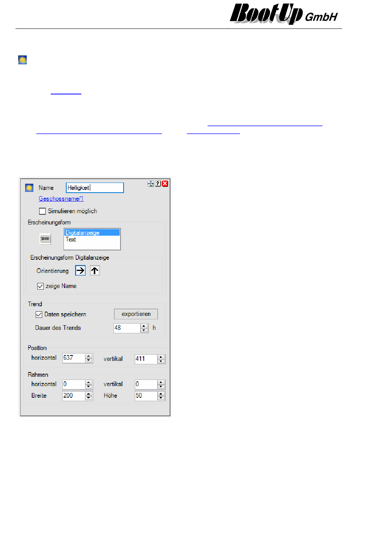Click the 1000 digital display preview icon
This screenshot has height=538, width=368.
[45, 239]
